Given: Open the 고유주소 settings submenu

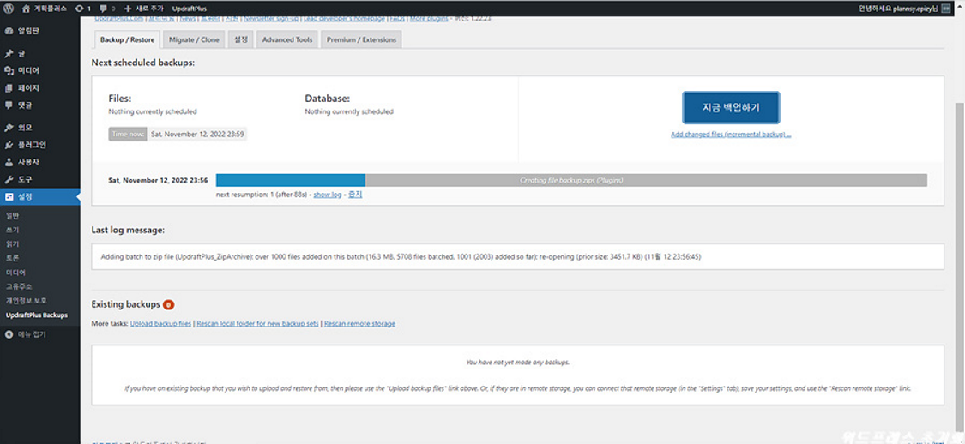Looking at the screenshot, I should click(19, 286).
